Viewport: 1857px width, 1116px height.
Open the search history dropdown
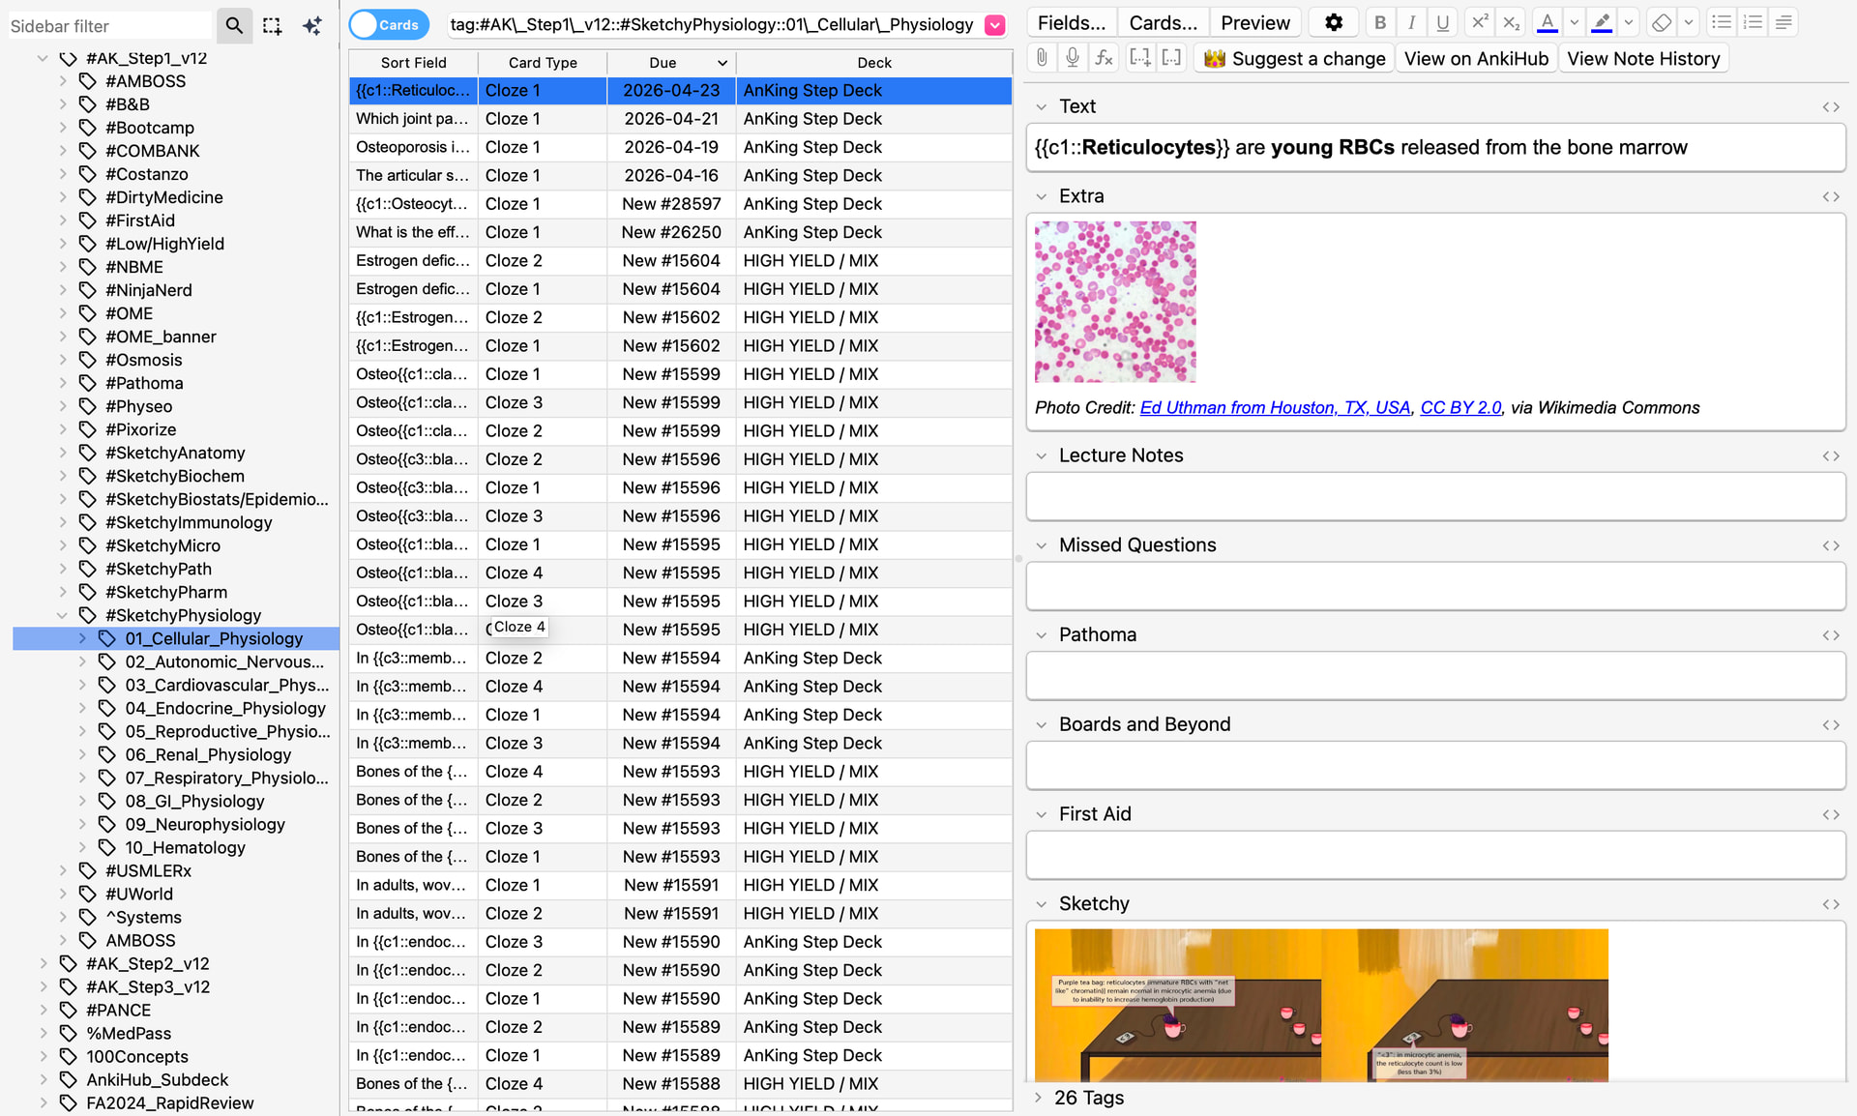click(x=994, y=25)
